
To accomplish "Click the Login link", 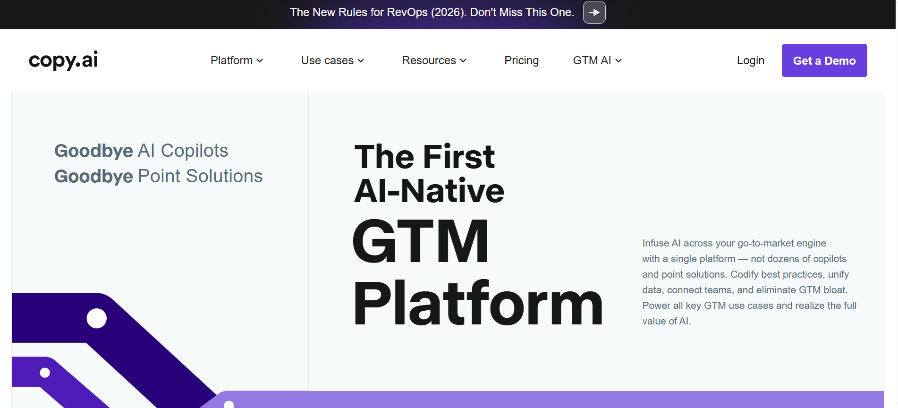I will tap(750, 60).
